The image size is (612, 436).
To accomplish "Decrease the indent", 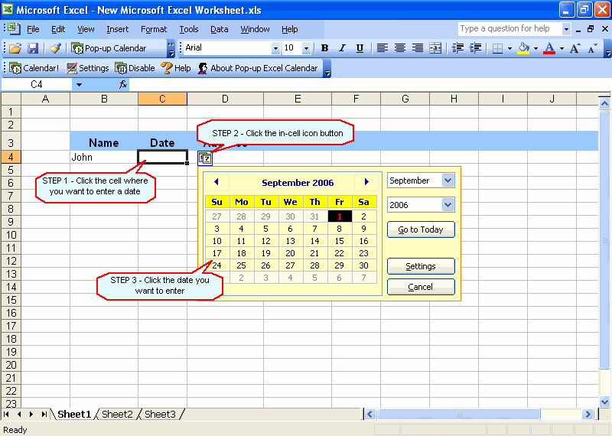I will (x=457, y=48).
